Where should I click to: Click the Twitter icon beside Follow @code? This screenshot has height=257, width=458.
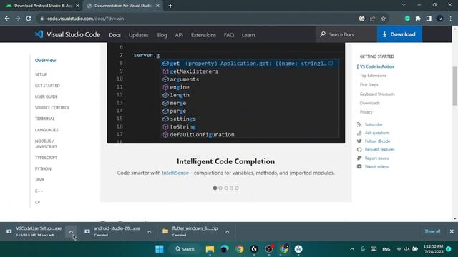click(x=359, y=141)
